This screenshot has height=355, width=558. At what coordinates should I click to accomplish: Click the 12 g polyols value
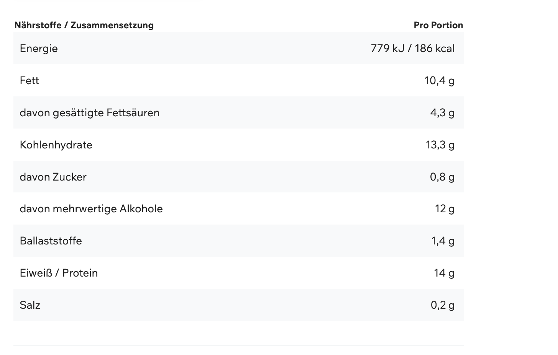pyautogui.click(x=445, y=209)
